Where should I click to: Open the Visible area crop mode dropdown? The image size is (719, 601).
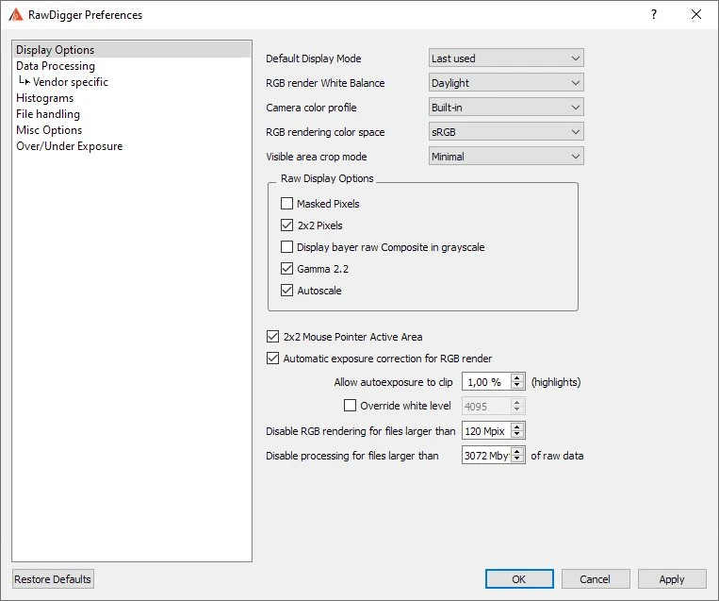(x=506, y=157)
